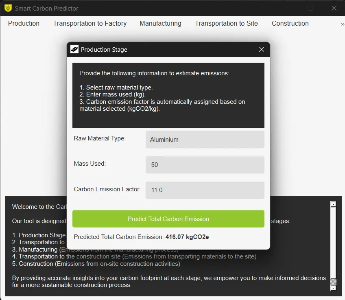
Task: Click the dark instructions panel in the dialog
Action: click(168, 94)
